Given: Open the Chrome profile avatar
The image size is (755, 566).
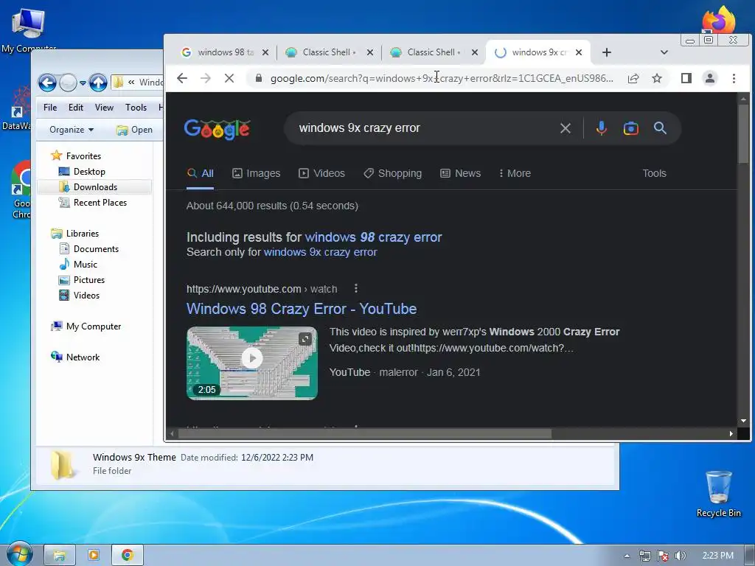Looking at the screenshot, I should pos(710,78).
